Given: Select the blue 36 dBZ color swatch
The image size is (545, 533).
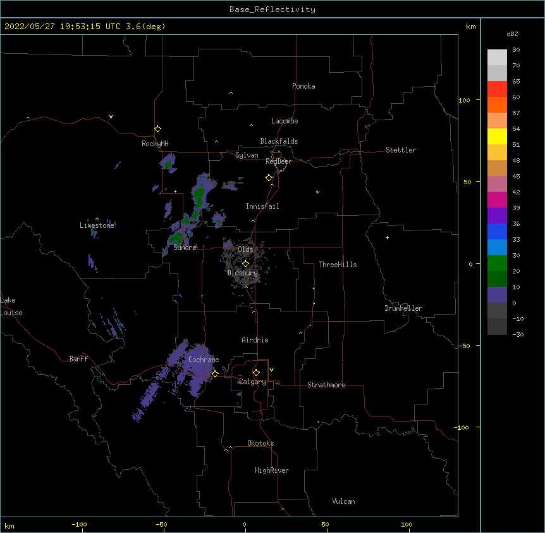Looking at the screenshot, I should pos(497,231).
